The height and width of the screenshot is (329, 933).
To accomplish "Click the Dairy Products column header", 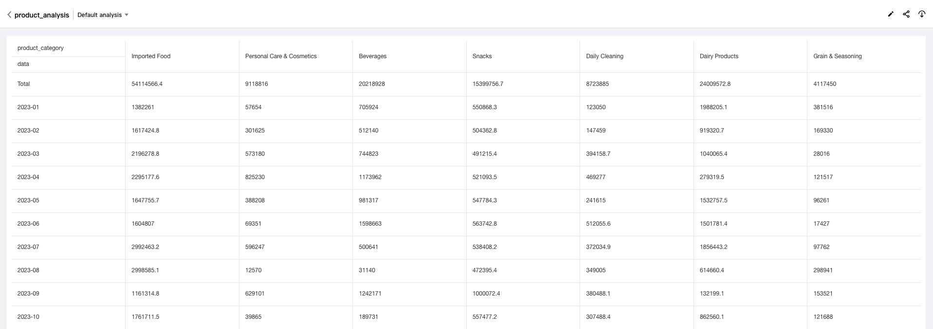I will pyautogui.click(x=719, y=56).
